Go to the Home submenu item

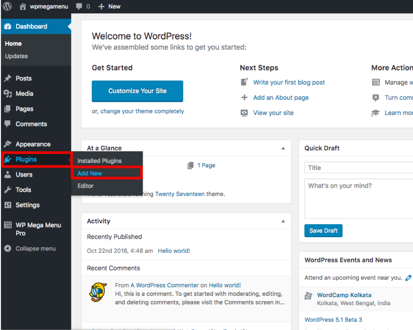tap(14, 44)
